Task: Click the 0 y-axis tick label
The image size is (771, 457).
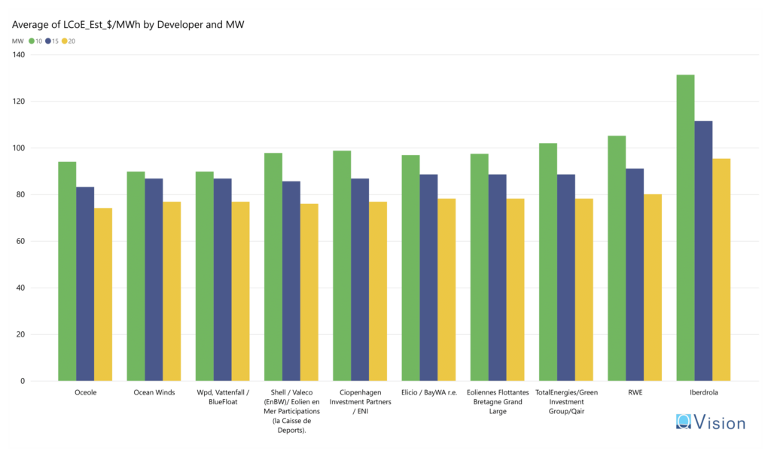Action: pyautogui.click(x=23, y=381)
